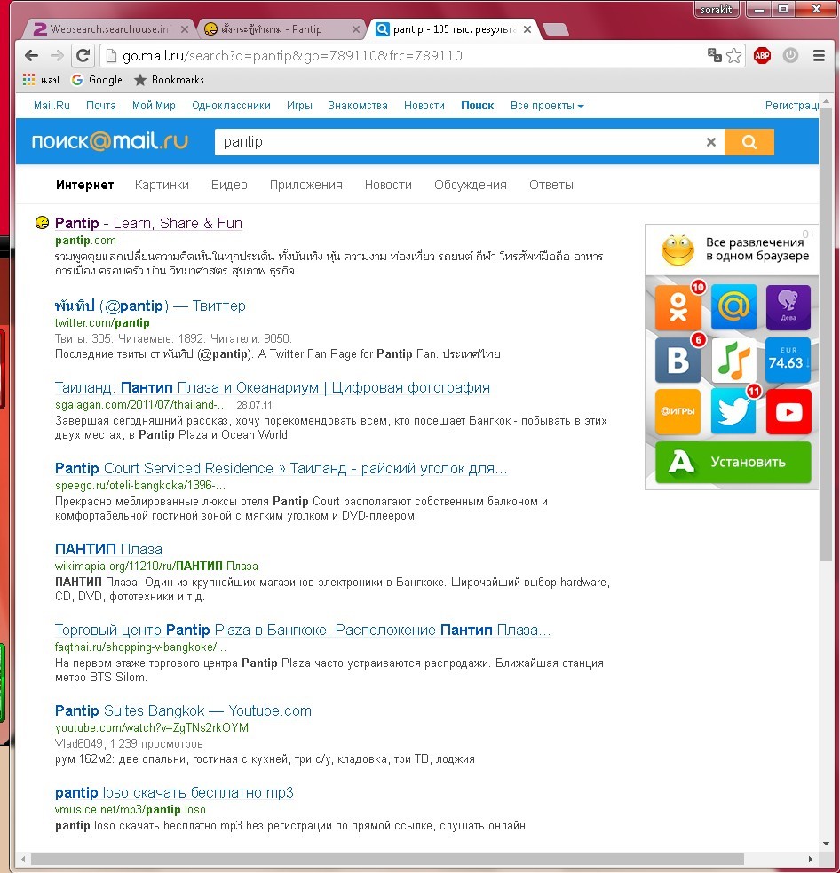
Task: Close the Websearch.searchouse tab
Action: click(x=185, y=29)
